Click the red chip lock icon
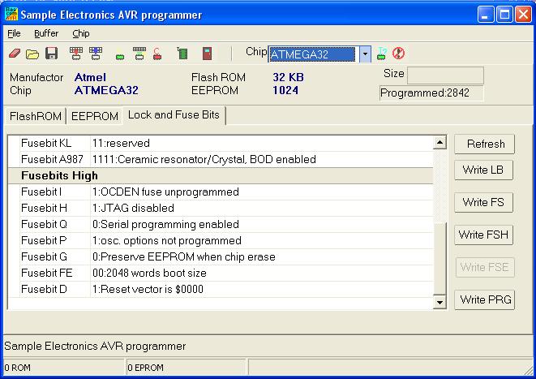The height and width of the screenshot is (379, 536). coord(157,55)
